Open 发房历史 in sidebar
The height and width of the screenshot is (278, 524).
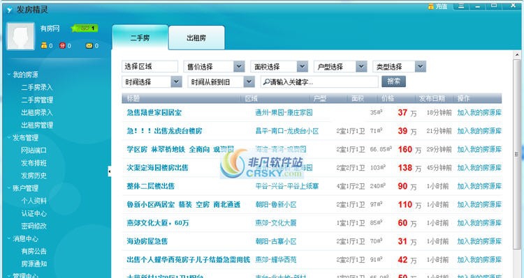(x=34, y=176)
